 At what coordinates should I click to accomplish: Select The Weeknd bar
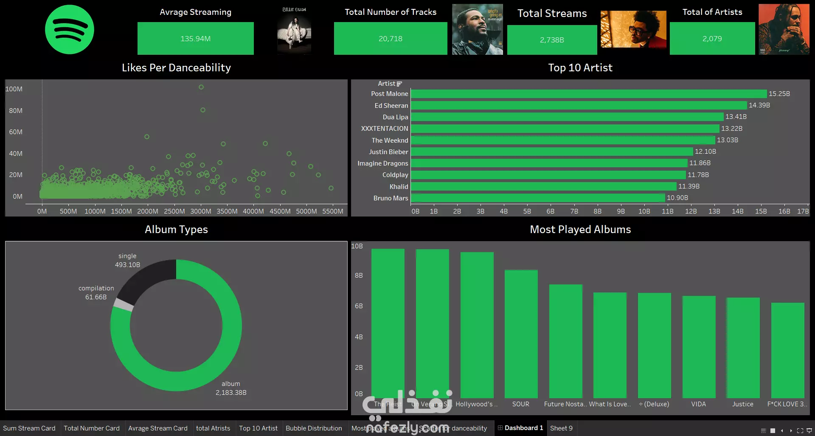(563, 140)
